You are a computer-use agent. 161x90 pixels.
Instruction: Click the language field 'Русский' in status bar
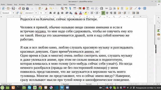89,84
